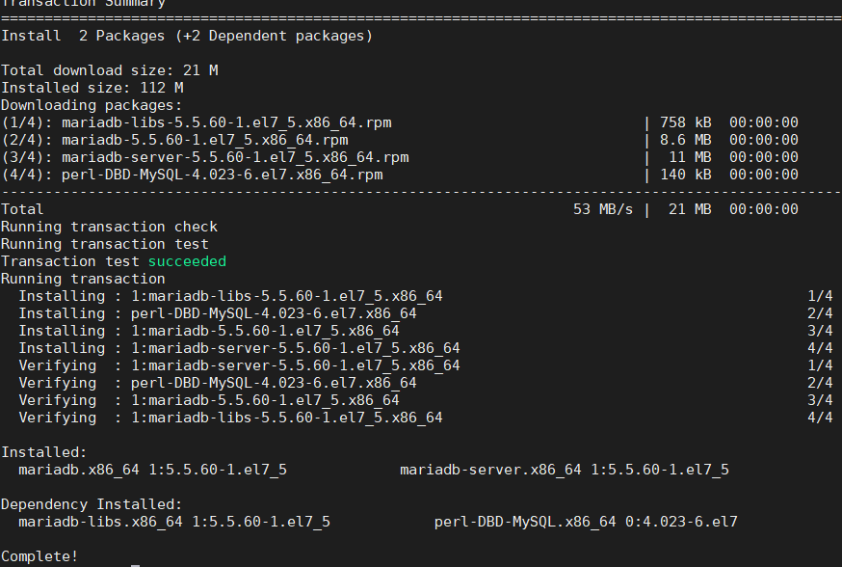Click the '4/4' counter on the Verifying mariadb-libs row
Image resolution: width=842 pixels, height=567 pixels.
tap(820, 418)
